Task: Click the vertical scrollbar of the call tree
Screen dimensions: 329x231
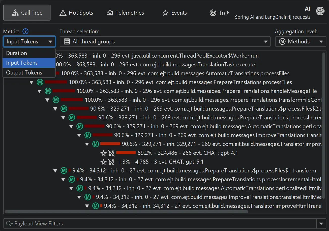Action: tap(324, 125)
